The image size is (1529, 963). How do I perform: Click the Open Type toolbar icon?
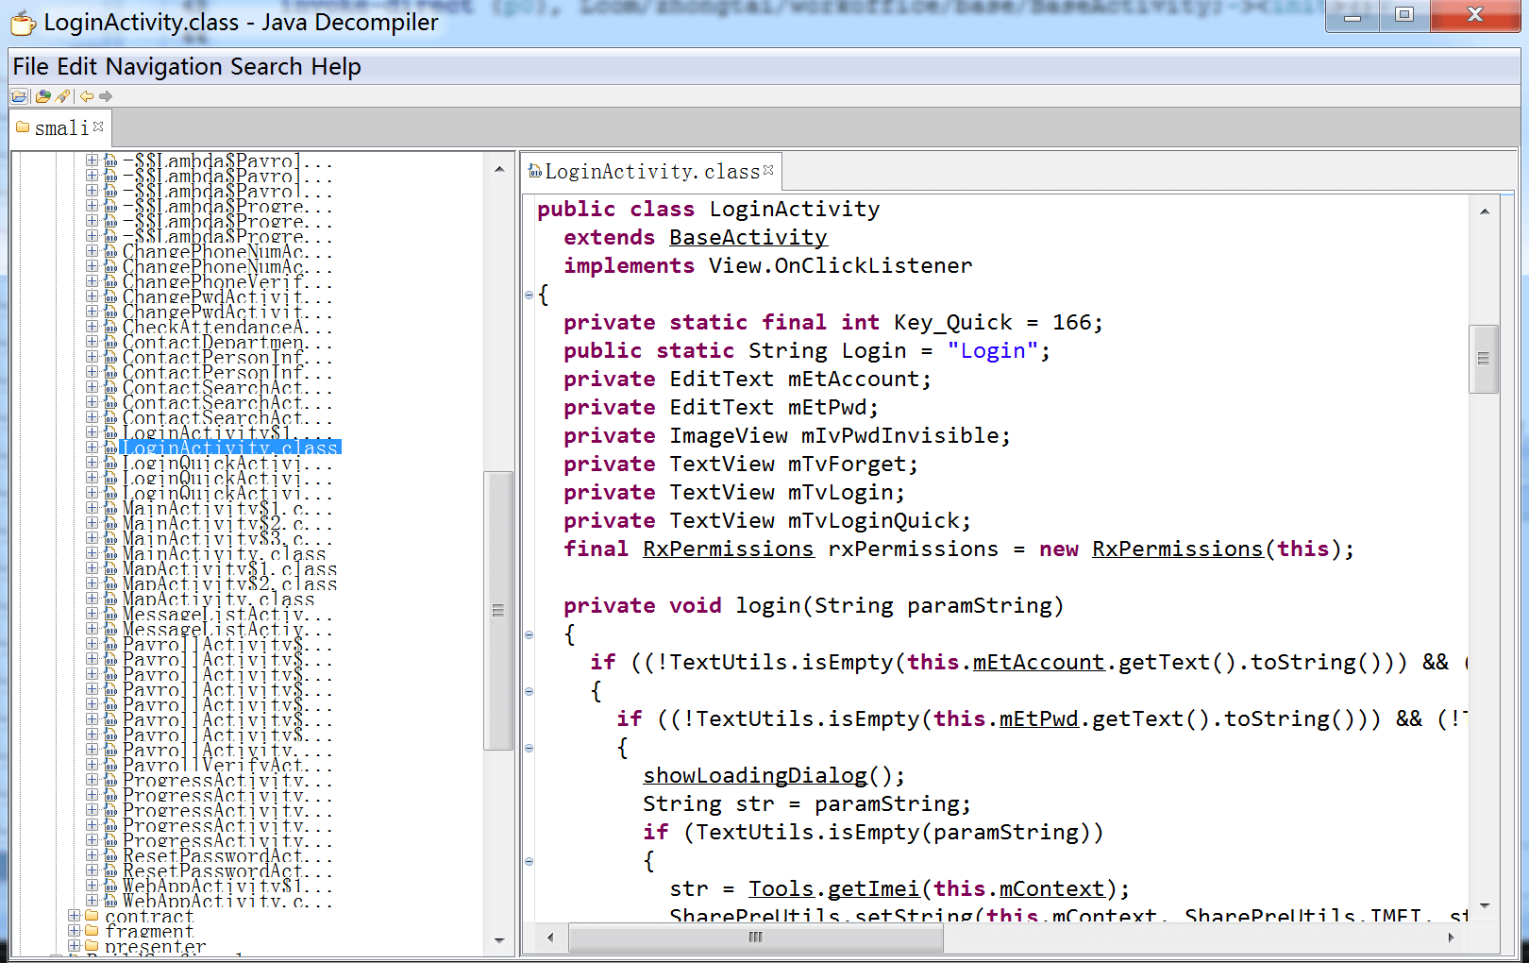pos(42,96)
